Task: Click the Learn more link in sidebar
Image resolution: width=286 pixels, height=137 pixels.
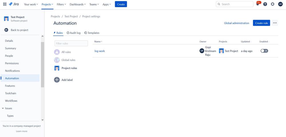Action: tap(21, 131)
